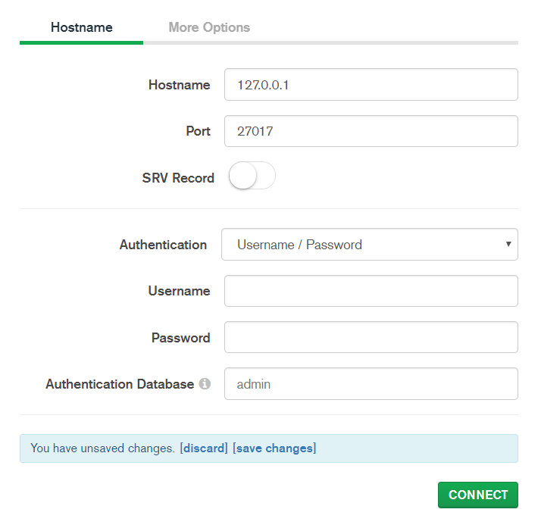Click the Authentication label text
This screenshot has height=528, width=541.
163,245
